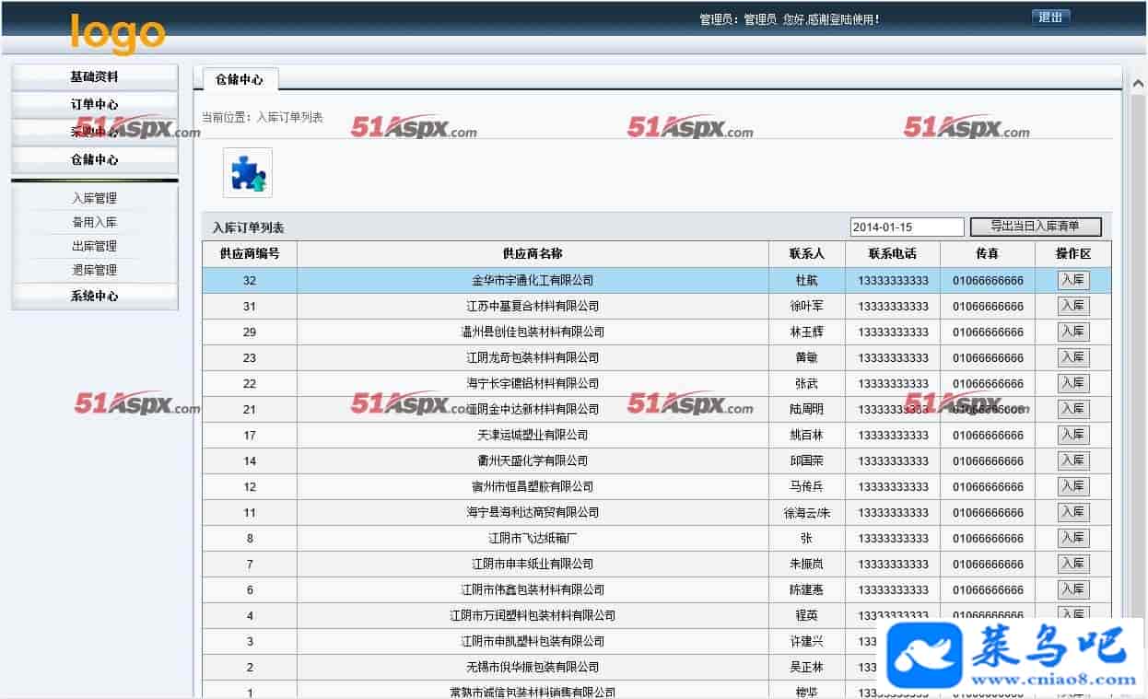Select 退库管理 sidebar item
1148x699 pixels.
click(94, 270)
